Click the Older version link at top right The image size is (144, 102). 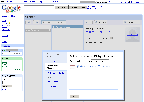point(123,2)
